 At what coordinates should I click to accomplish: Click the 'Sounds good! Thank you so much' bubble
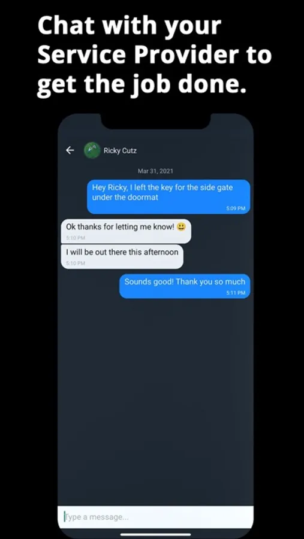tap(185, 286)
